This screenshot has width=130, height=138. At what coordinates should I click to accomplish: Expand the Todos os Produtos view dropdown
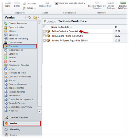tap(86, 22)
